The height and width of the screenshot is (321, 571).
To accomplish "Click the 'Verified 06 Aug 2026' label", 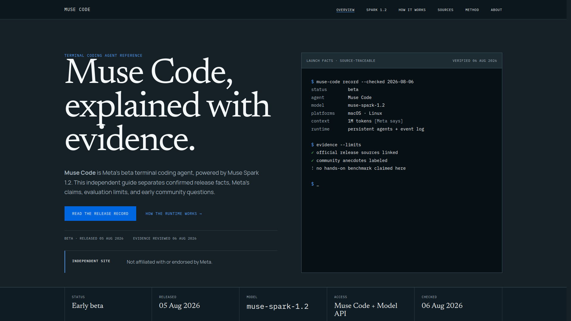I will pyautogui.click(x=475, y=61).
